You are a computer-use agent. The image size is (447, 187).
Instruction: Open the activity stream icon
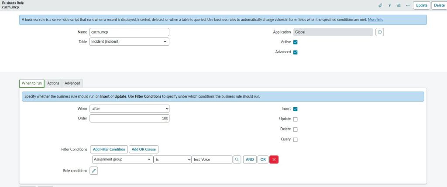389,5
